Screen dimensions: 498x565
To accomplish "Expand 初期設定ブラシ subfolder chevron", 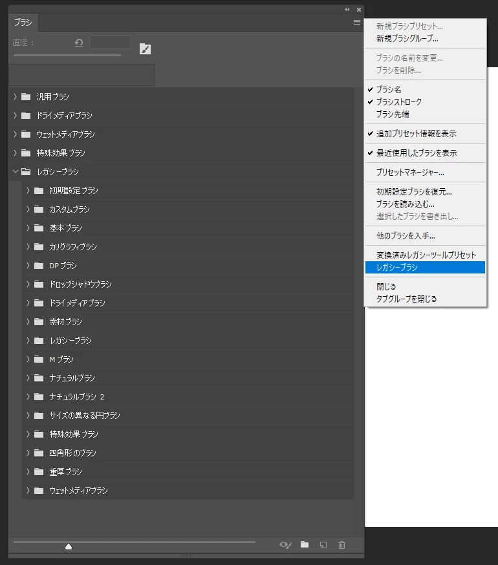I will 28,190.
